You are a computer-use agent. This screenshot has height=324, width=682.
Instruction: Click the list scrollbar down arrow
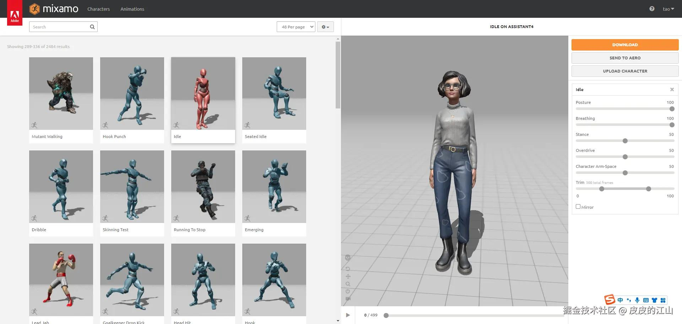coord(338,321)
